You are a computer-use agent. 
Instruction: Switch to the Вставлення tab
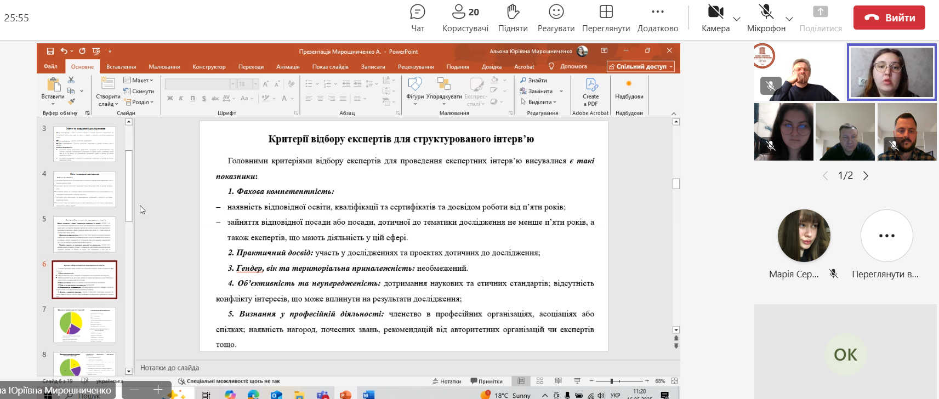pos(121,66)
